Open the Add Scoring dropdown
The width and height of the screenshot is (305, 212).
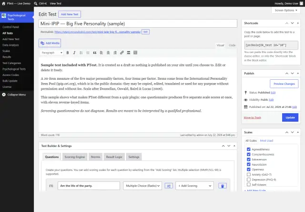[194, 186]
